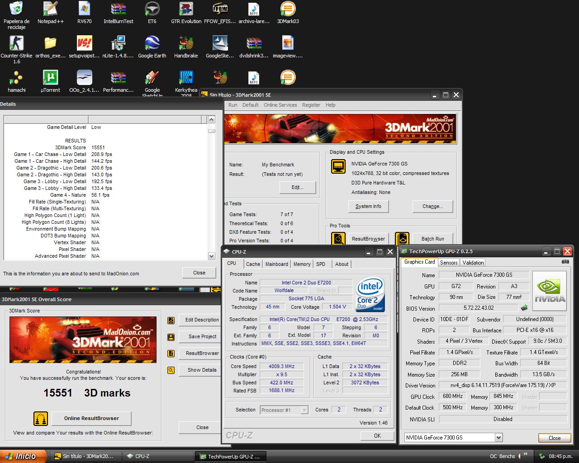Switch to GPU-Z Validation tab

pos(473,262)
